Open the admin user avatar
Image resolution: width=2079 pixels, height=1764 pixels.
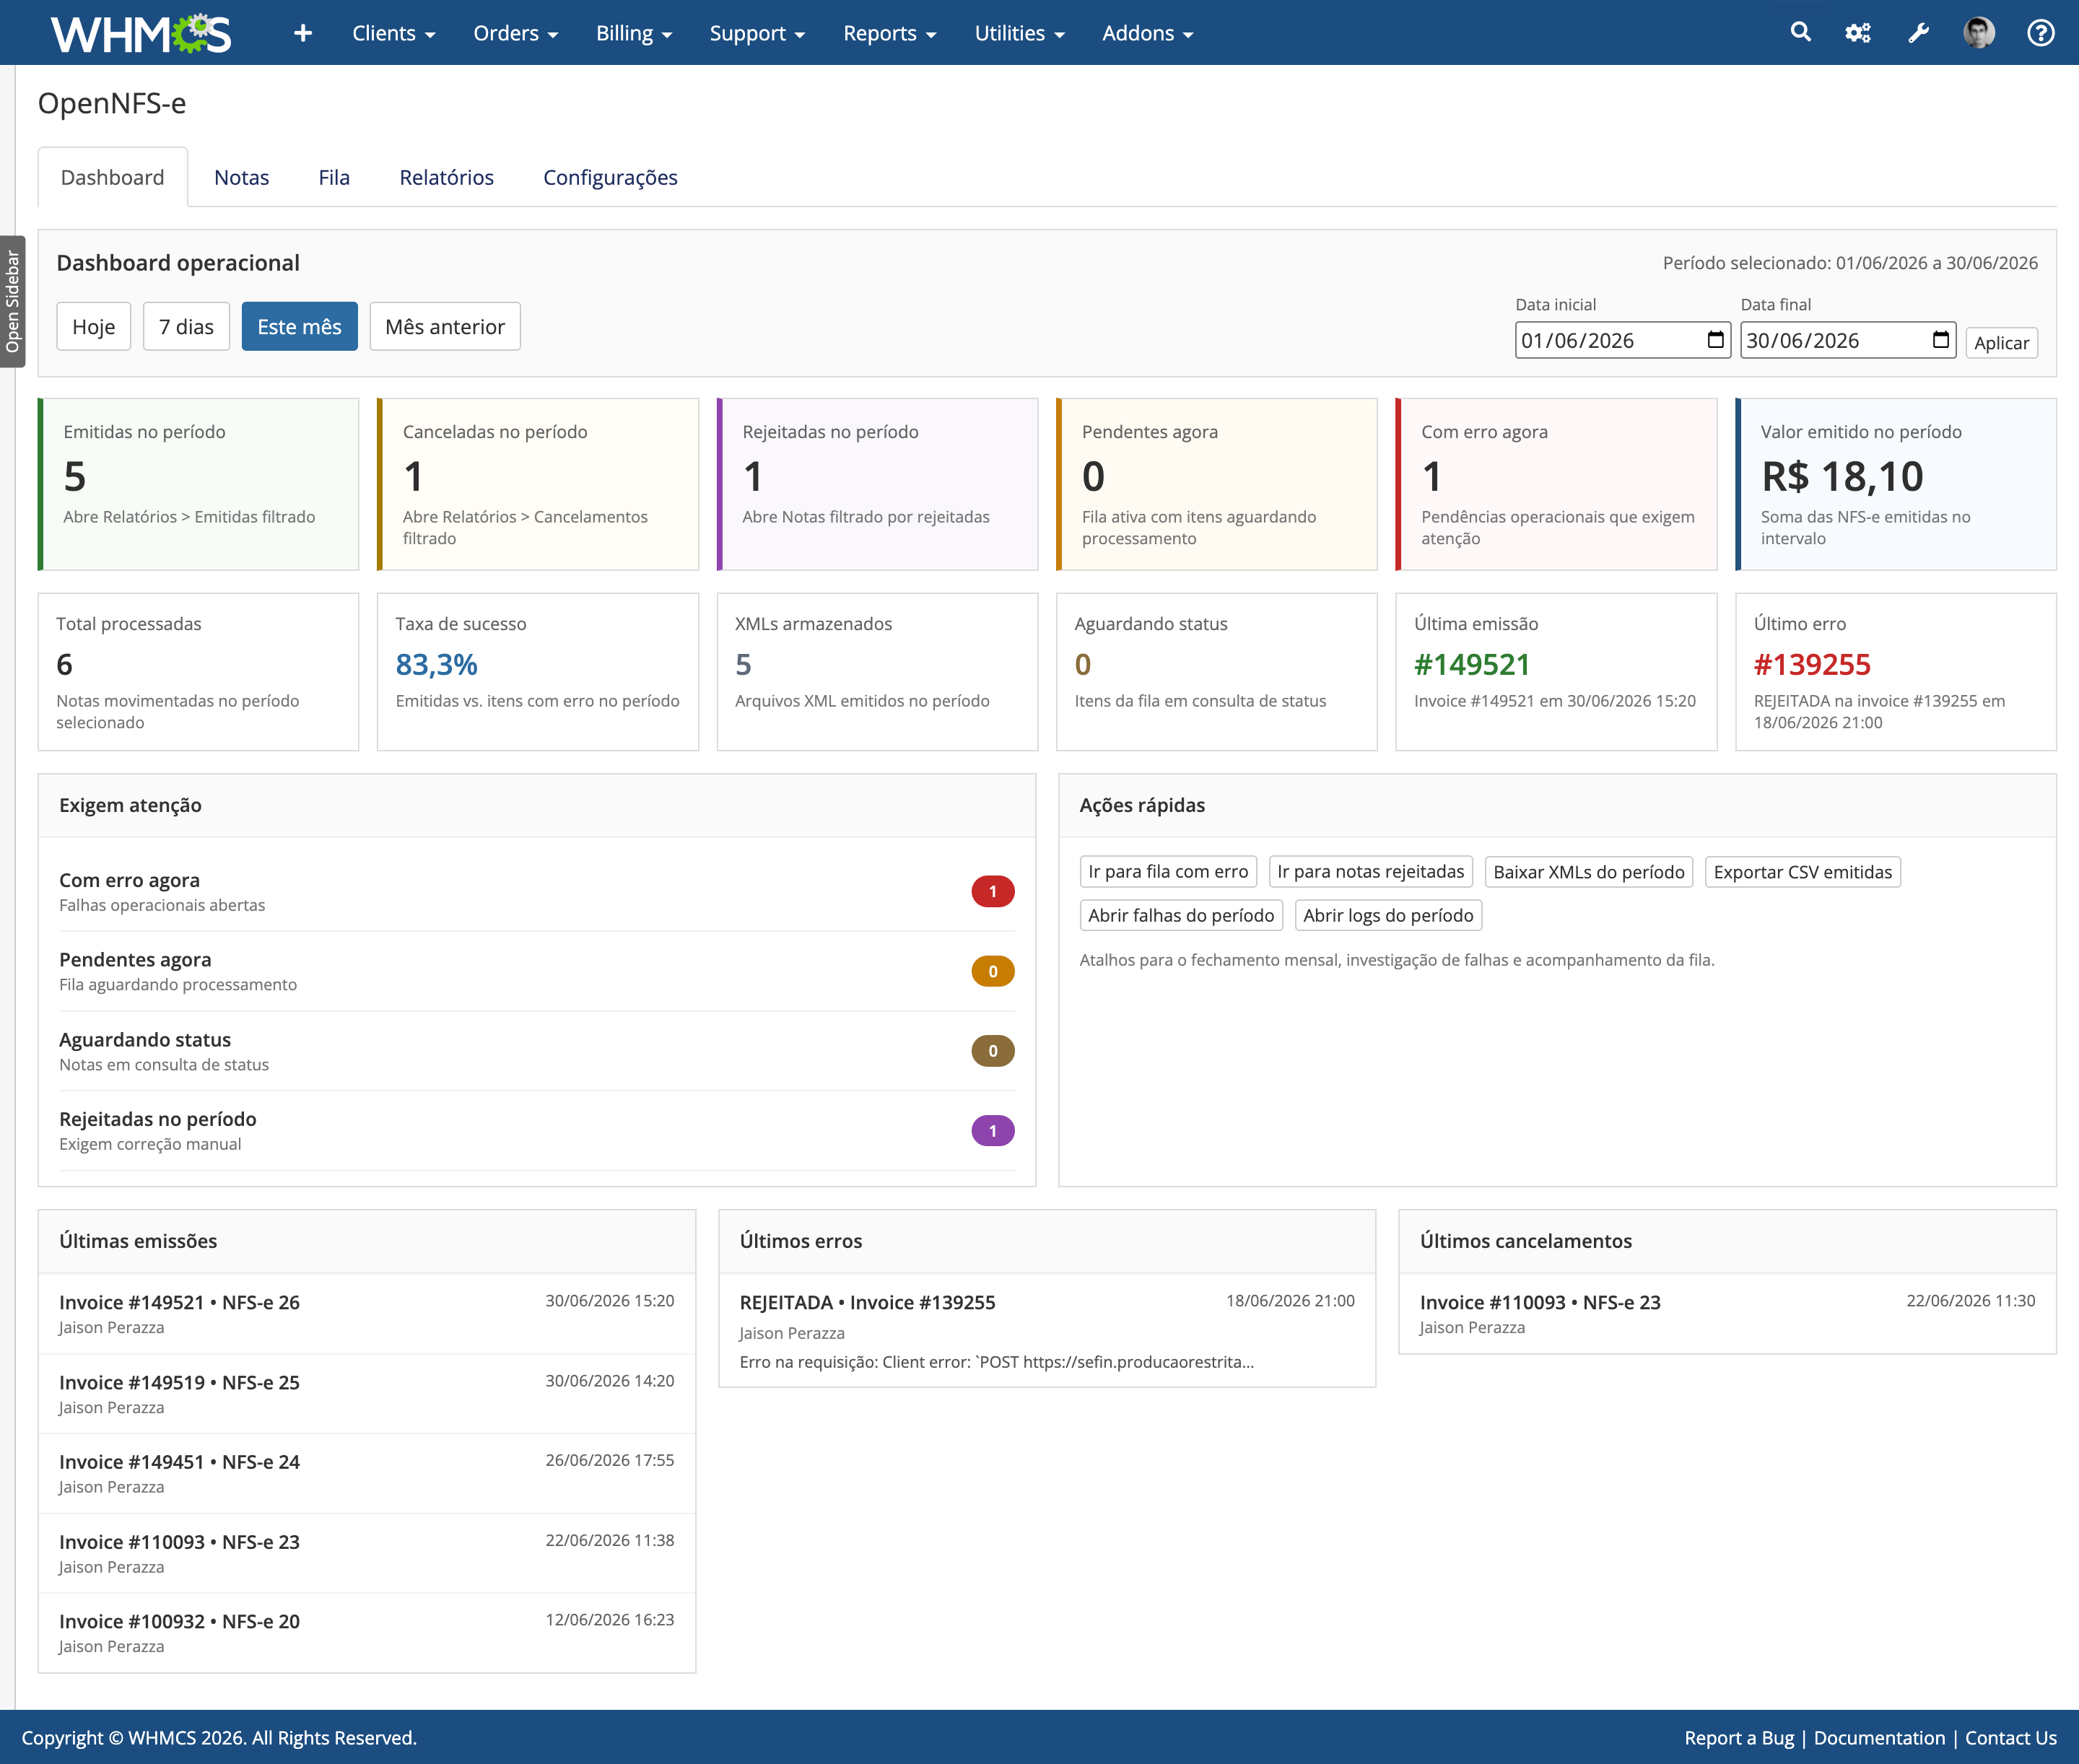1979,33
